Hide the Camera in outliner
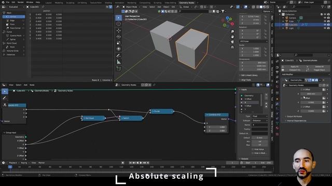The height and width of the screenshot is (186, 332). pyautogui.click(x=325, y=18)
